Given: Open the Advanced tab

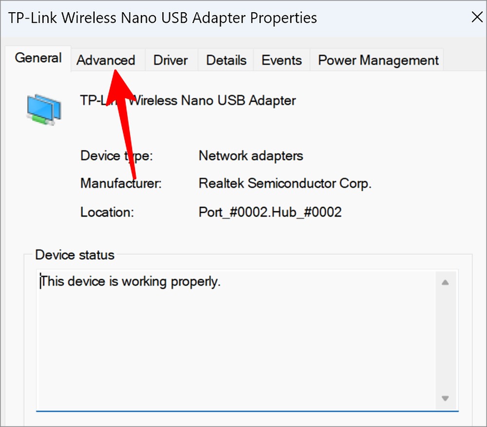Looking at the screenshot, I should 106,60.
